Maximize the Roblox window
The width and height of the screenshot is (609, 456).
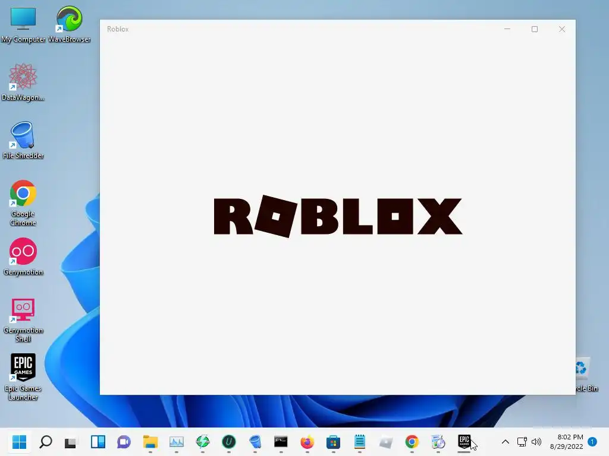535,29
